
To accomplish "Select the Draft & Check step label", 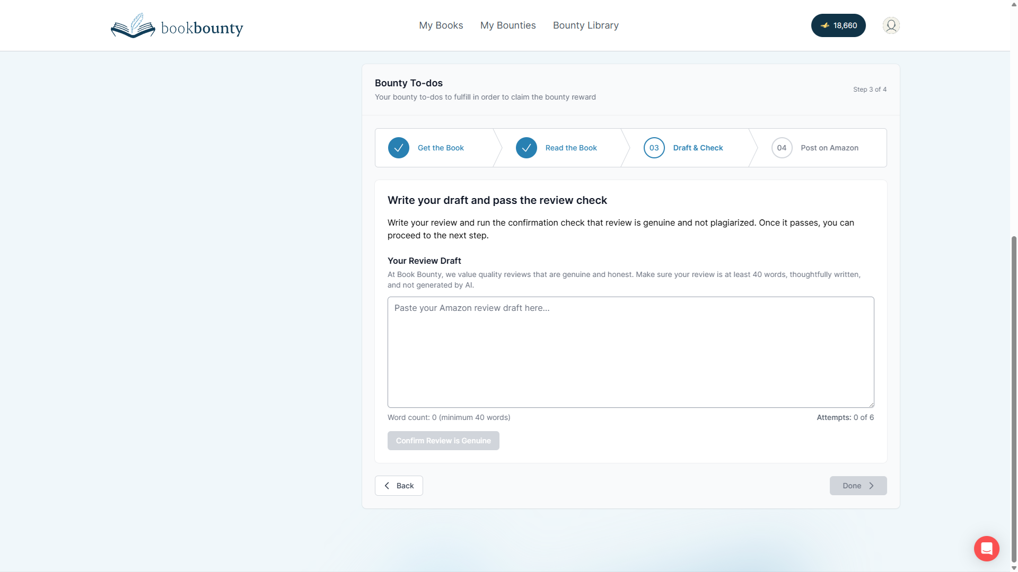I will tap(698, 148).
